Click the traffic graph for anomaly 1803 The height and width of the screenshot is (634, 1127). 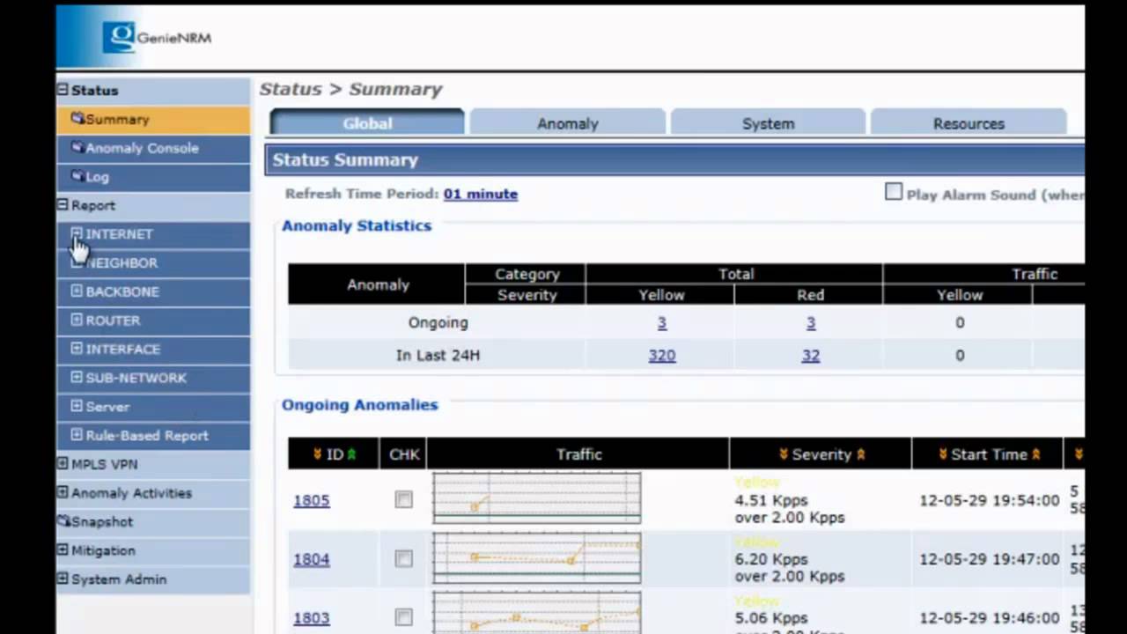pyautogui.click(x=537, y=613)
